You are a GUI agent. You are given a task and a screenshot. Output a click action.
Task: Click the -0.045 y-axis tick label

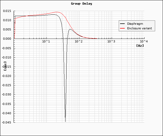[x=6, y=122]
